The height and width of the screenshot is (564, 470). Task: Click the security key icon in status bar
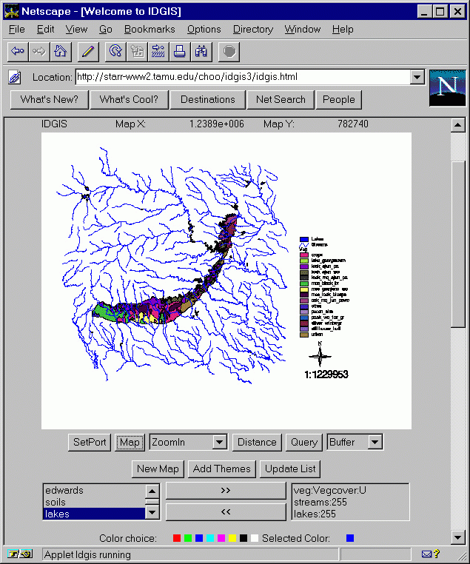click(20, 554)
